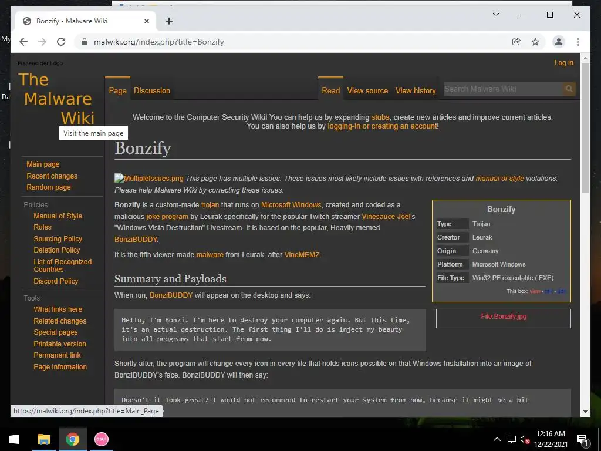Open the trojan article link
This screenshot has height=451, width=601.
tap(210, 205)
